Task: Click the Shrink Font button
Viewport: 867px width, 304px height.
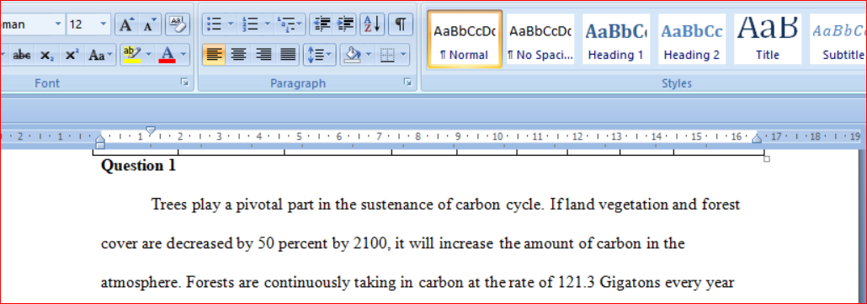Action: [150, 25]
